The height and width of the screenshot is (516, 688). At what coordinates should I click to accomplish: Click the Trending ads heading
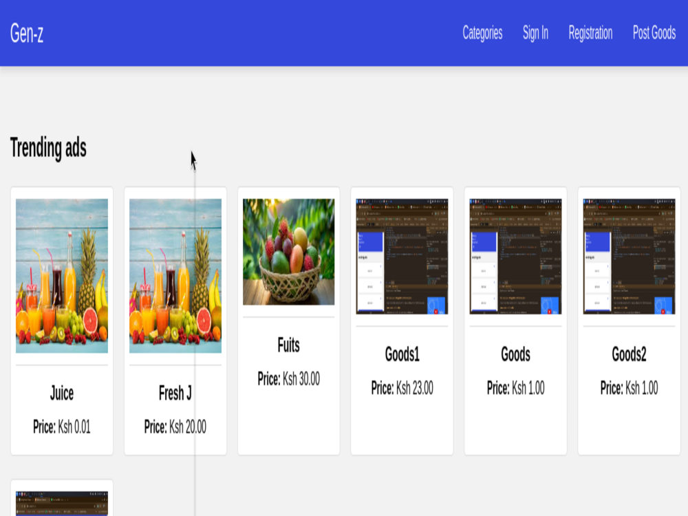pos(48,148)
